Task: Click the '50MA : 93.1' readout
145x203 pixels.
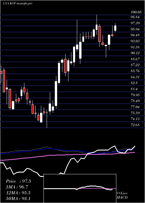Action: pyautogui.click(x=18, y=198)
